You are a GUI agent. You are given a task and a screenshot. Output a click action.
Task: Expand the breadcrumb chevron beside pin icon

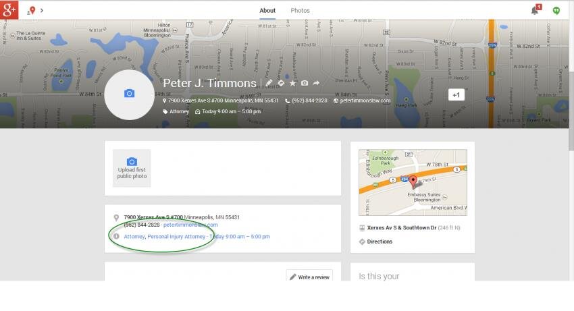coord(42,10)
